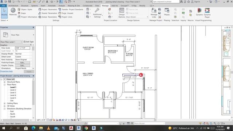Open Level 3 floor plan
This screenshot has height=131, width=233.
click(13, 92)
